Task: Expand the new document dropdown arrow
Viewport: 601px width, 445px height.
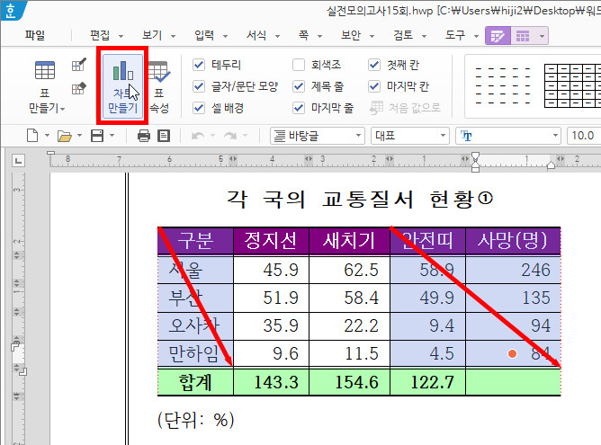Action: point(47,135)
